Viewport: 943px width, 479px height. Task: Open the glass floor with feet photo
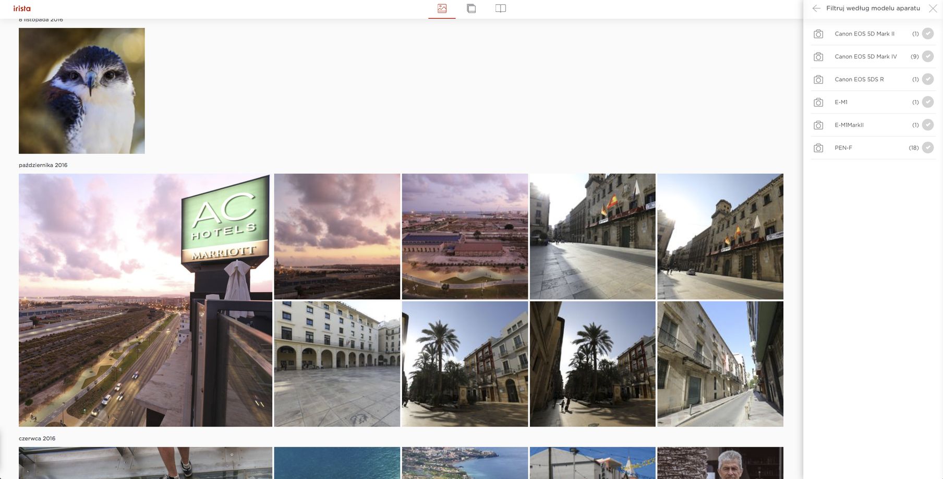click(146, 463)
